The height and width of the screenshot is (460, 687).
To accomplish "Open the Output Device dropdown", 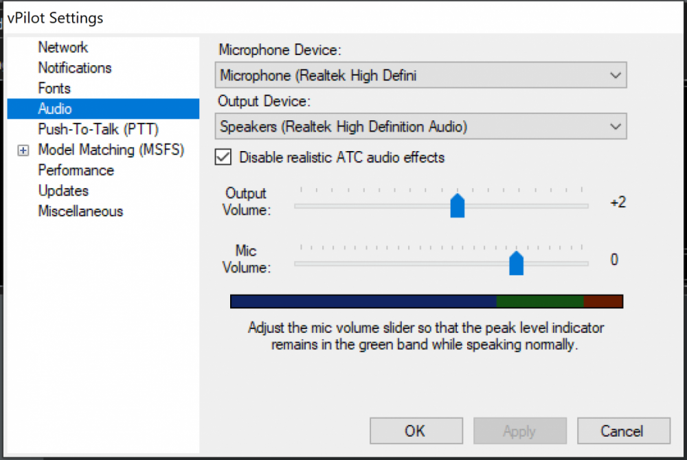I will [x=420, y=126].
